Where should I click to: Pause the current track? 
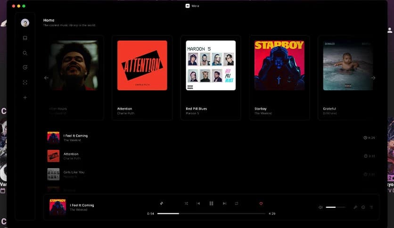211,204
